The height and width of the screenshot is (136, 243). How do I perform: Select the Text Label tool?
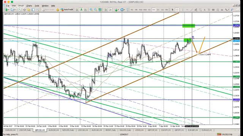[x=209, y=10]
